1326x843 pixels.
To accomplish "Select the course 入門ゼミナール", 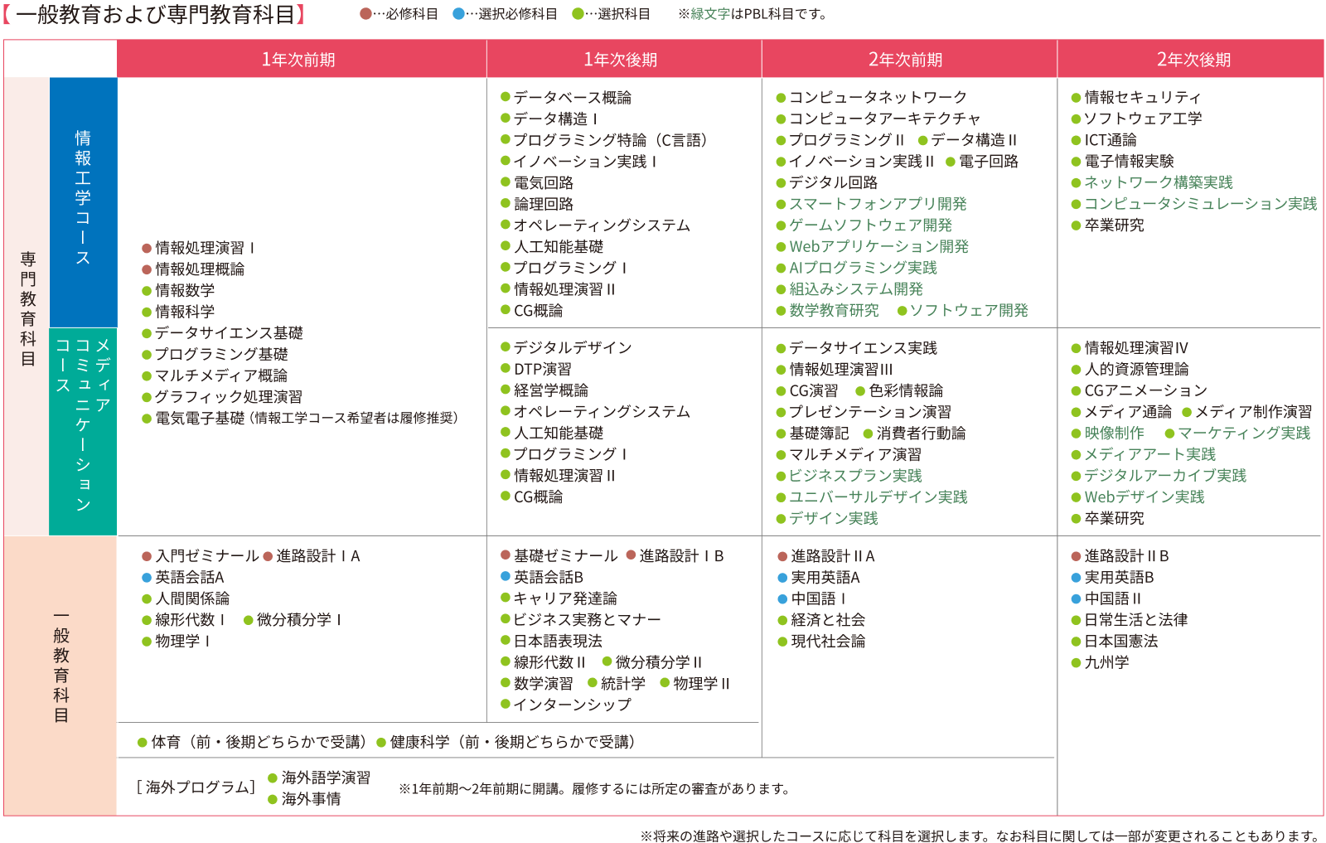I will pos(201,556).
